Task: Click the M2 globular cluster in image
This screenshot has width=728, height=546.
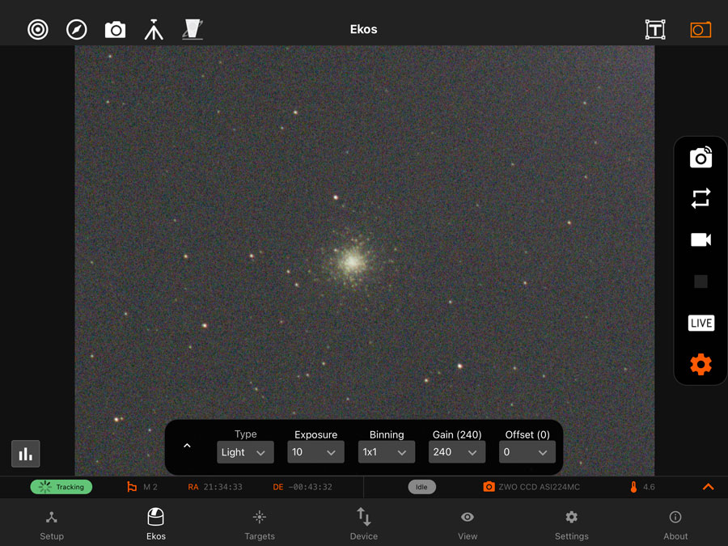Action: [x=352, y=261]
